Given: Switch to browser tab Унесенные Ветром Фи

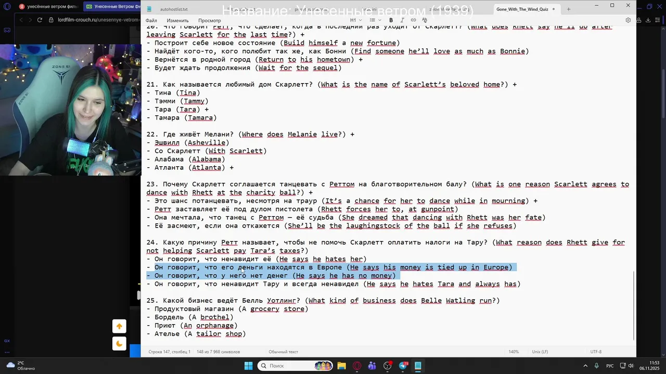Looking at the screenshot, I should click(112, 7).
